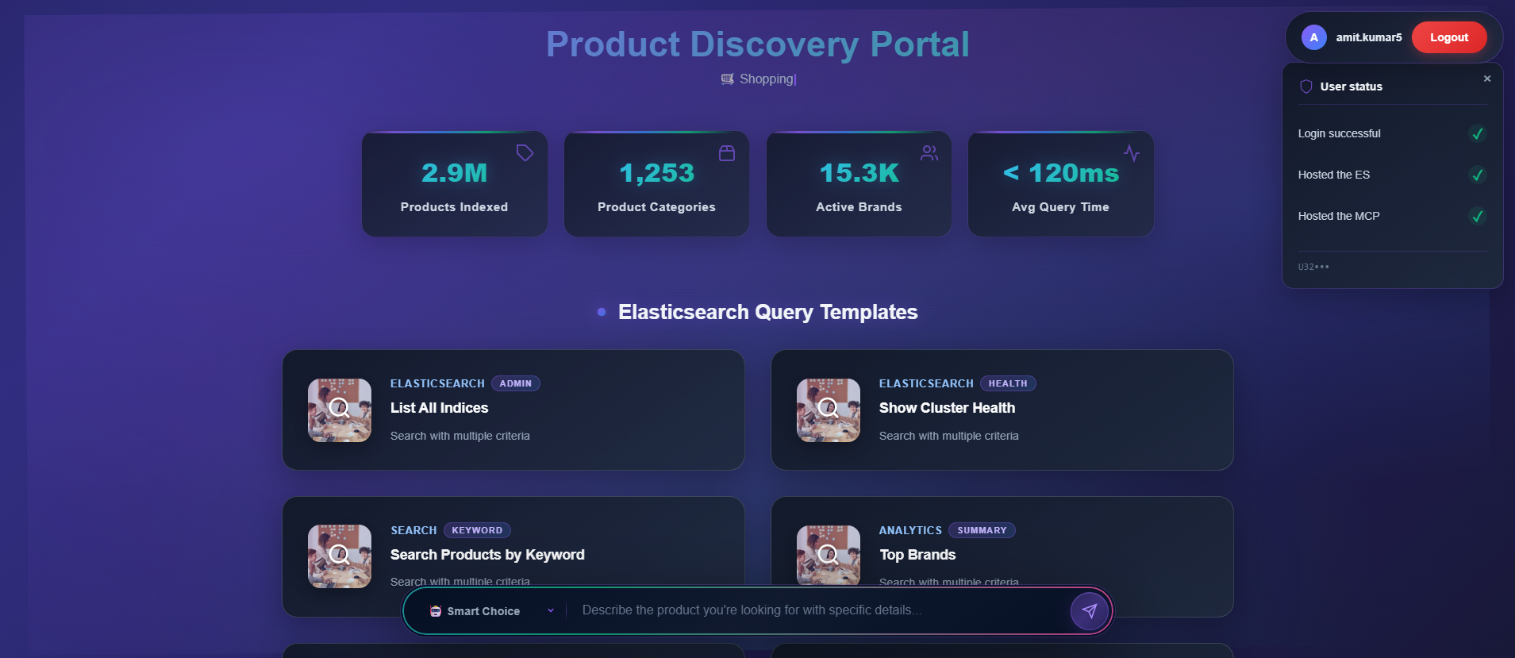Click the box icon on Product Categories card

(727, 152)
